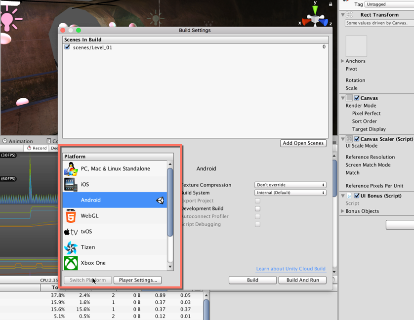
Task: Disable the UI Bonus script checkbox
Action: (357, 196)
